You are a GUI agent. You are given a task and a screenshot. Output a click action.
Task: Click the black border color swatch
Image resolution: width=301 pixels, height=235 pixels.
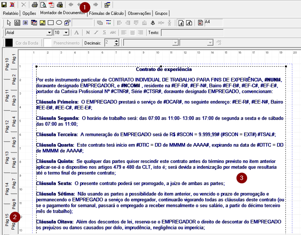click(9, 43)
